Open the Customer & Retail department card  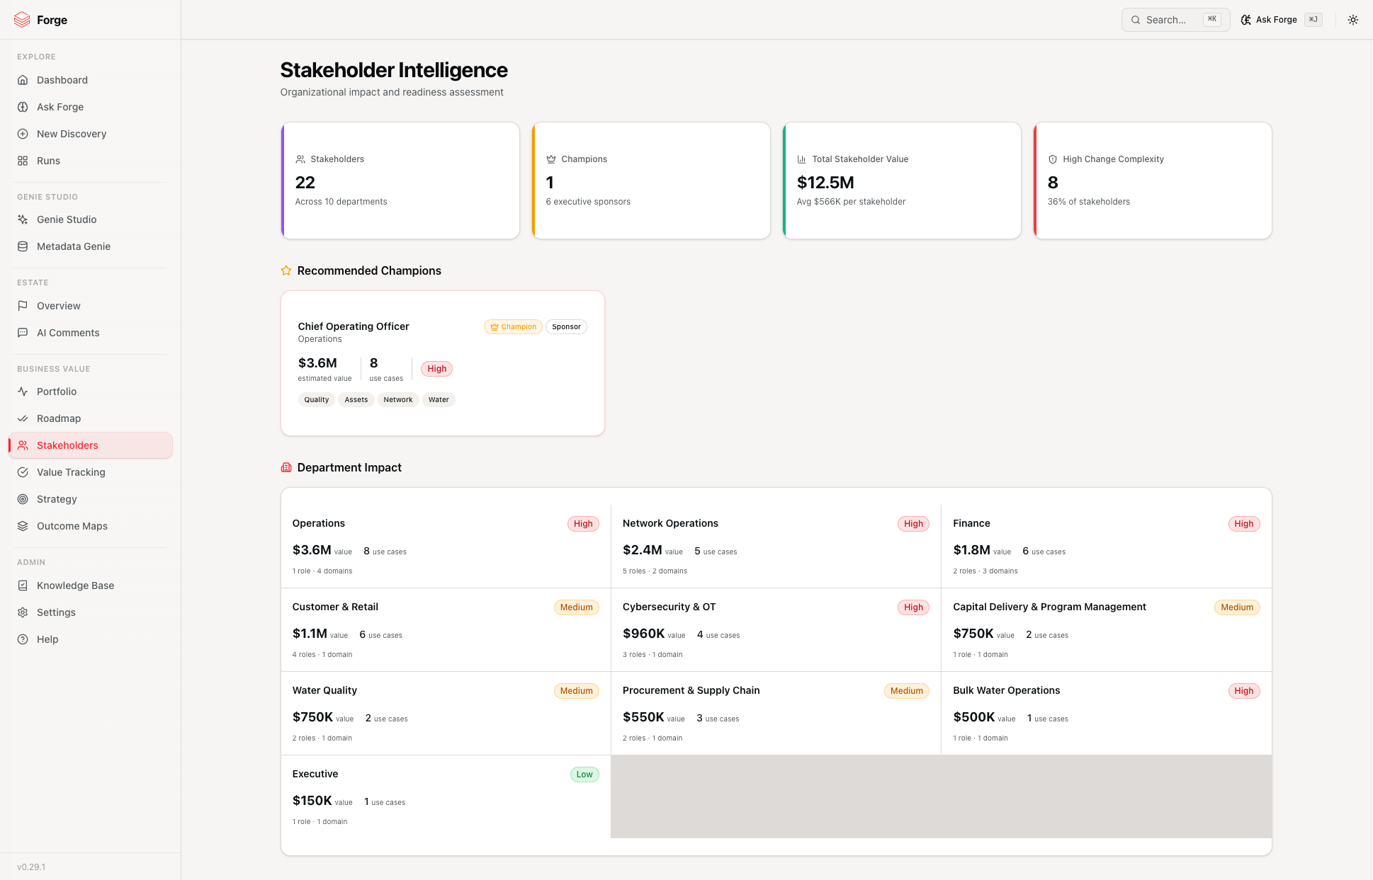[x=446, y=629]
